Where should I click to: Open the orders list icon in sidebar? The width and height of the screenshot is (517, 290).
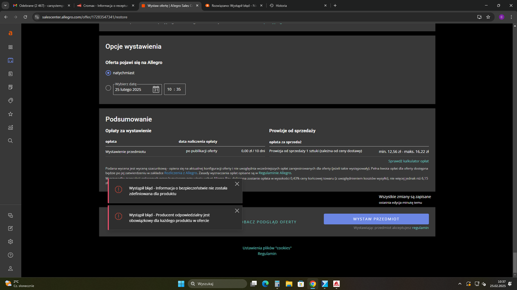pos(10,74)
